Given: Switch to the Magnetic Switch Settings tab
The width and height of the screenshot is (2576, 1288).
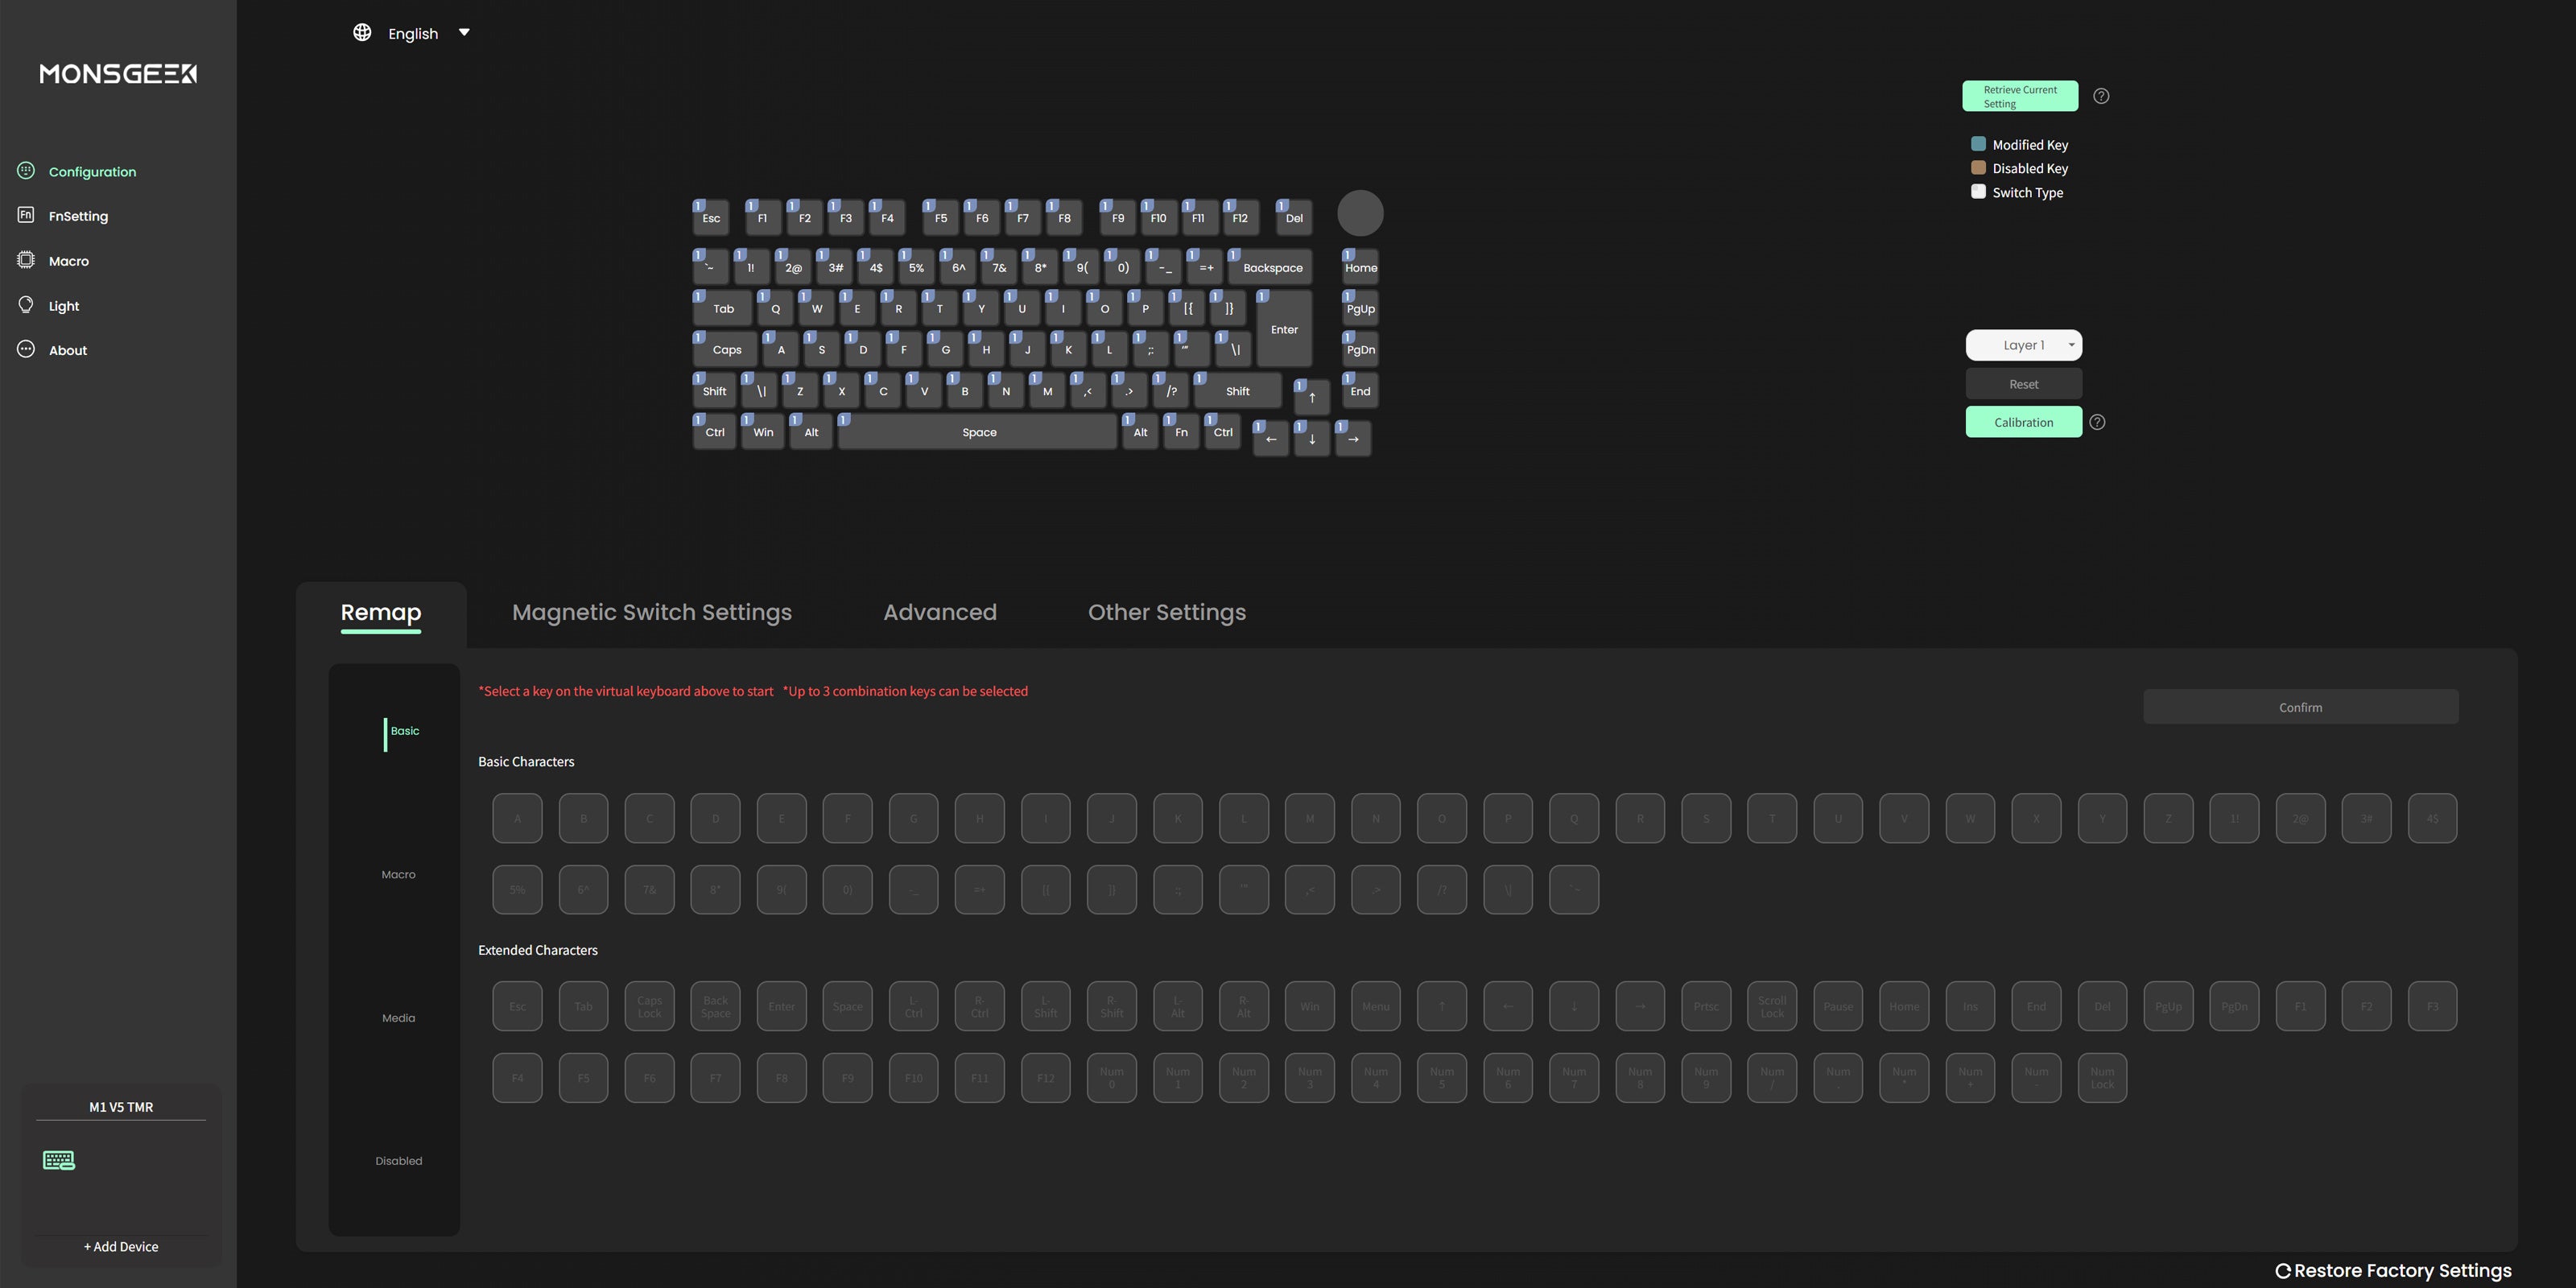Looking at the screenshot, I should pyautogui.click(x=651, y=612).
